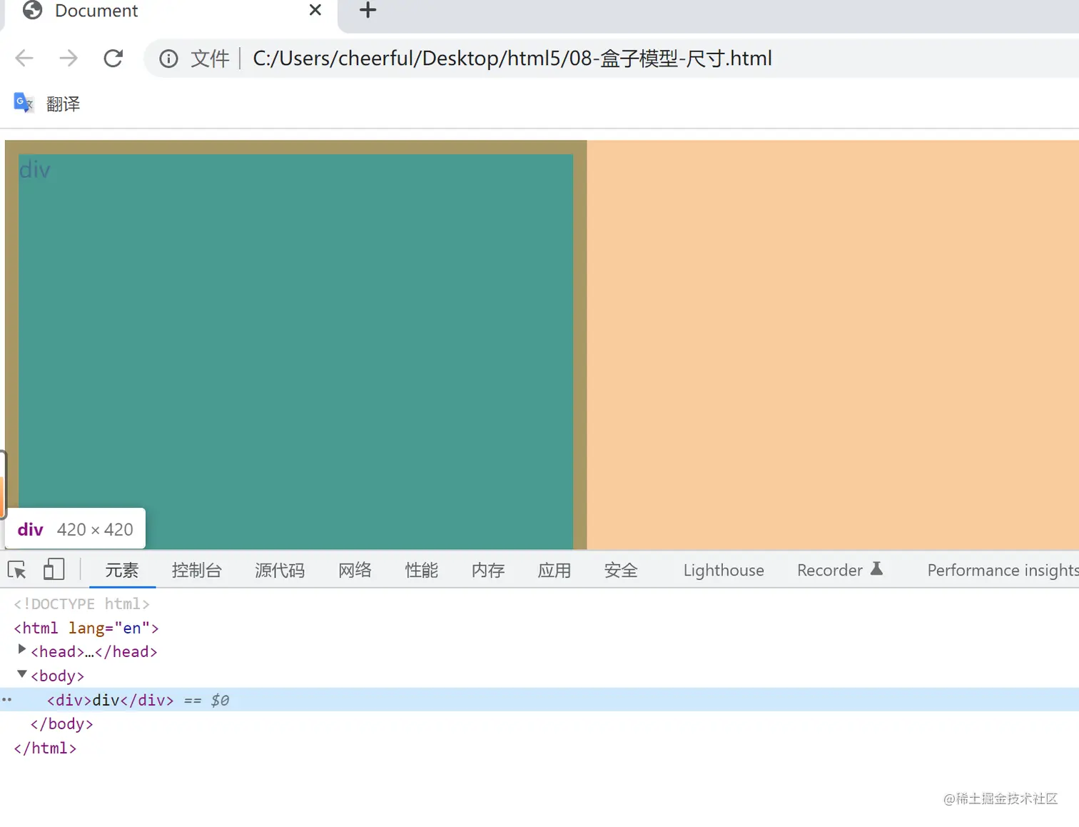Click the browser back arrow
This screenshot has height=827, width=1079.
(x=24, y=58)
